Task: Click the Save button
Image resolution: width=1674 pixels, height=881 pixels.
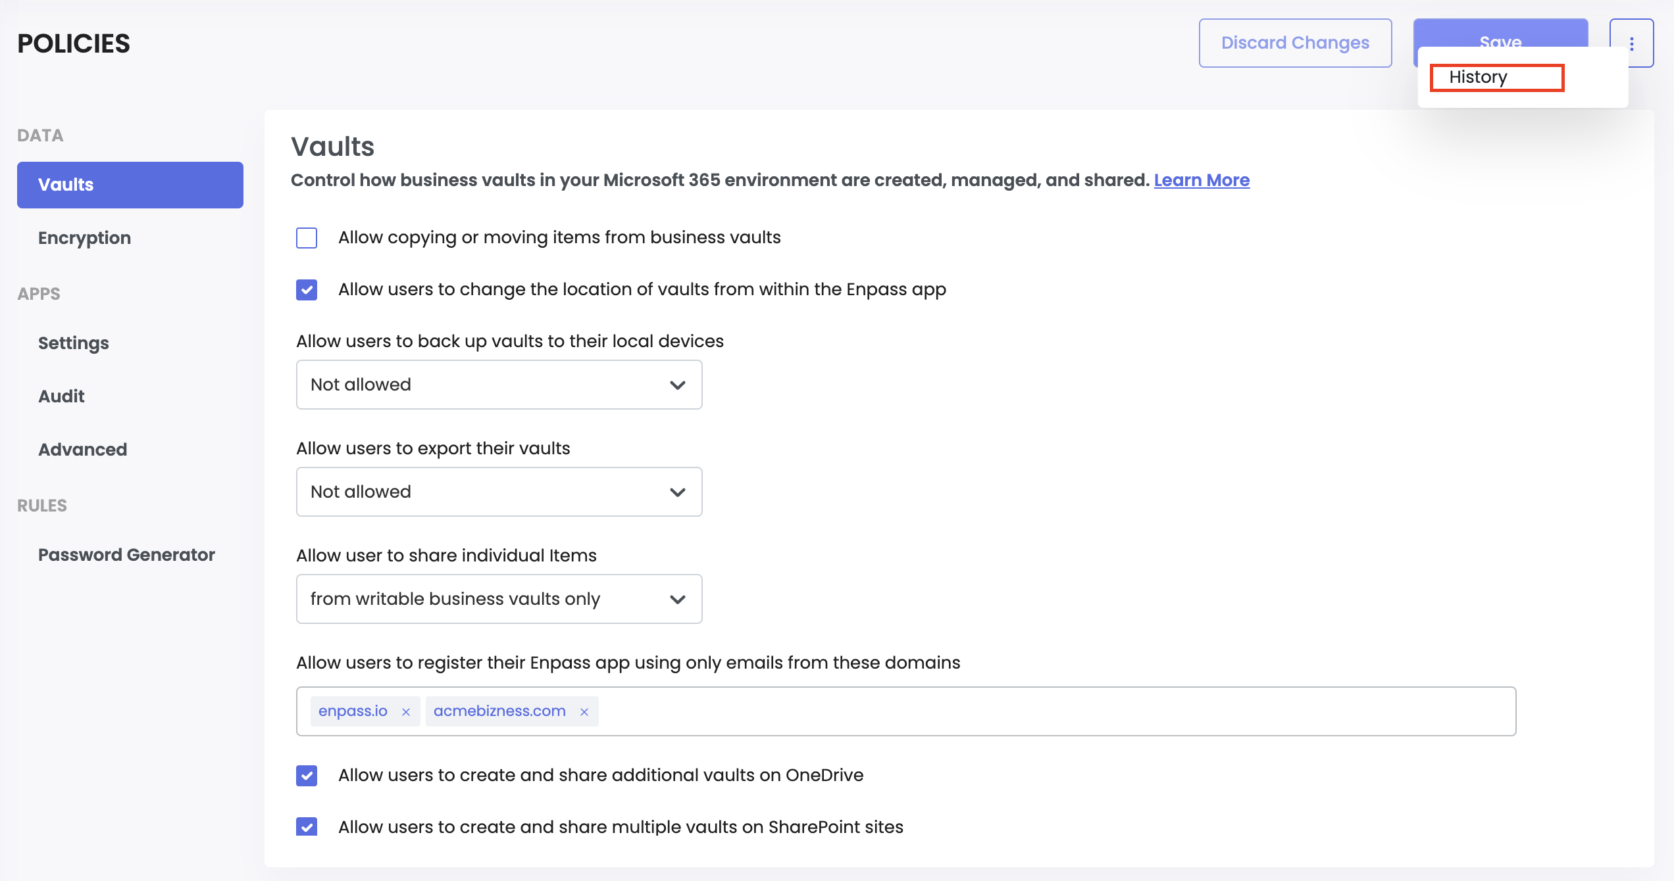Action: point(1500,33)
